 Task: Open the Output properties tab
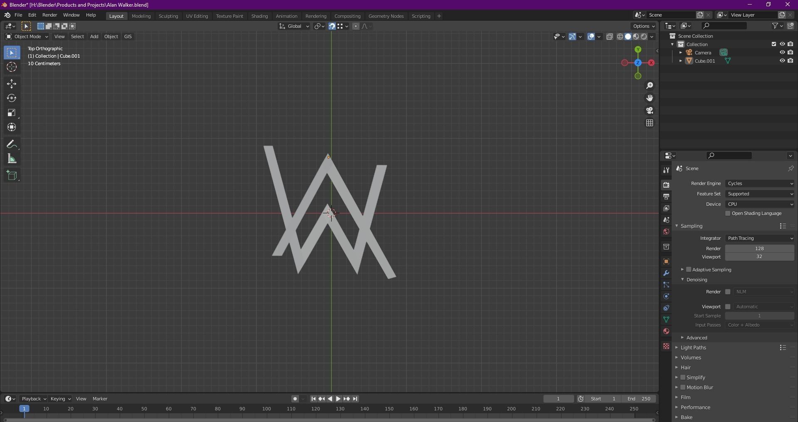click(x=666, y=197)
